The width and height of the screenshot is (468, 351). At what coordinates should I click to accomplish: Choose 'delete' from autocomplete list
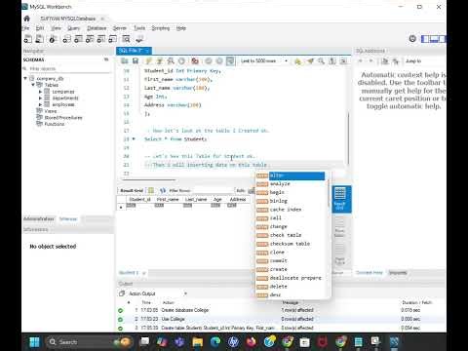(291, 287)
